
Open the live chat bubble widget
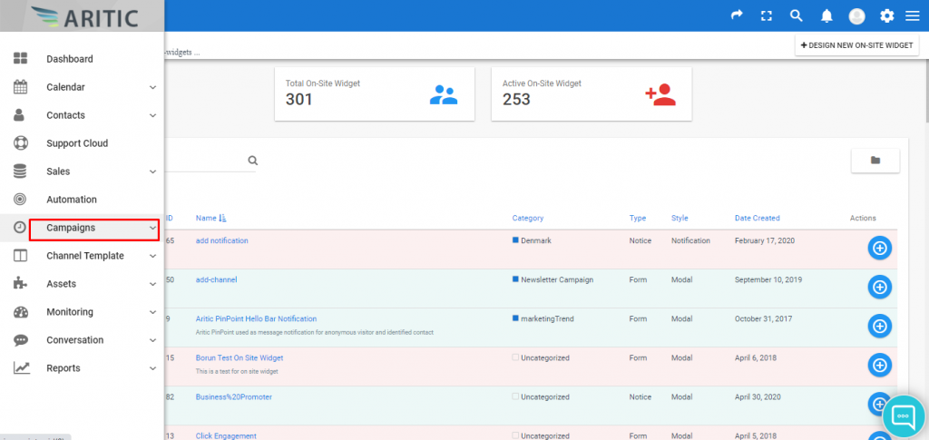(903, 416)
